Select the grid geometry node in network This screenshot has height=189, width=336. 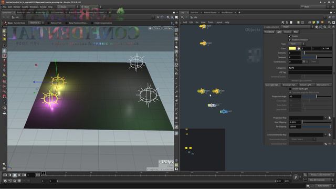212,105
